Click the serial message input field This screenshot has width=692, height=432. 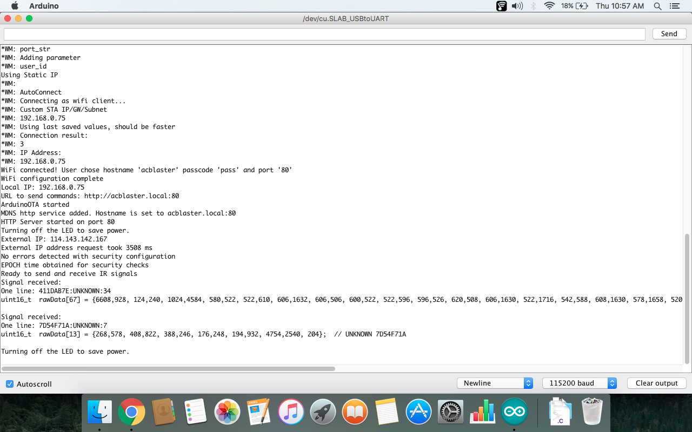324,33
